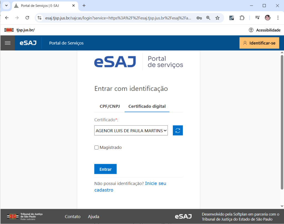
Task: View site information icon in address bar
Action: [40, 18]
